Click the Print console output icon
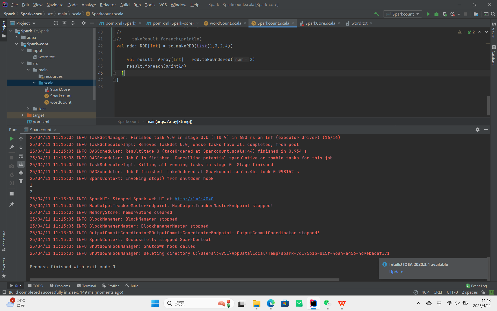This screenshot has height=311, width=497. point(21,173)
